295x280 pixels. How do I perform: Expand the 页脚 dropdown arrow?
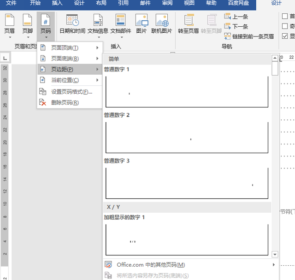28,37
